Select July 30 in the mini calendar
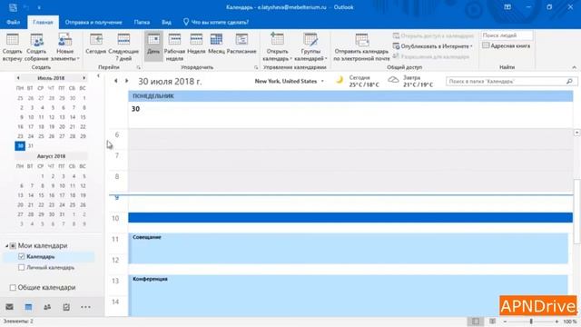The image size is (581, 327). click(20, 145)
